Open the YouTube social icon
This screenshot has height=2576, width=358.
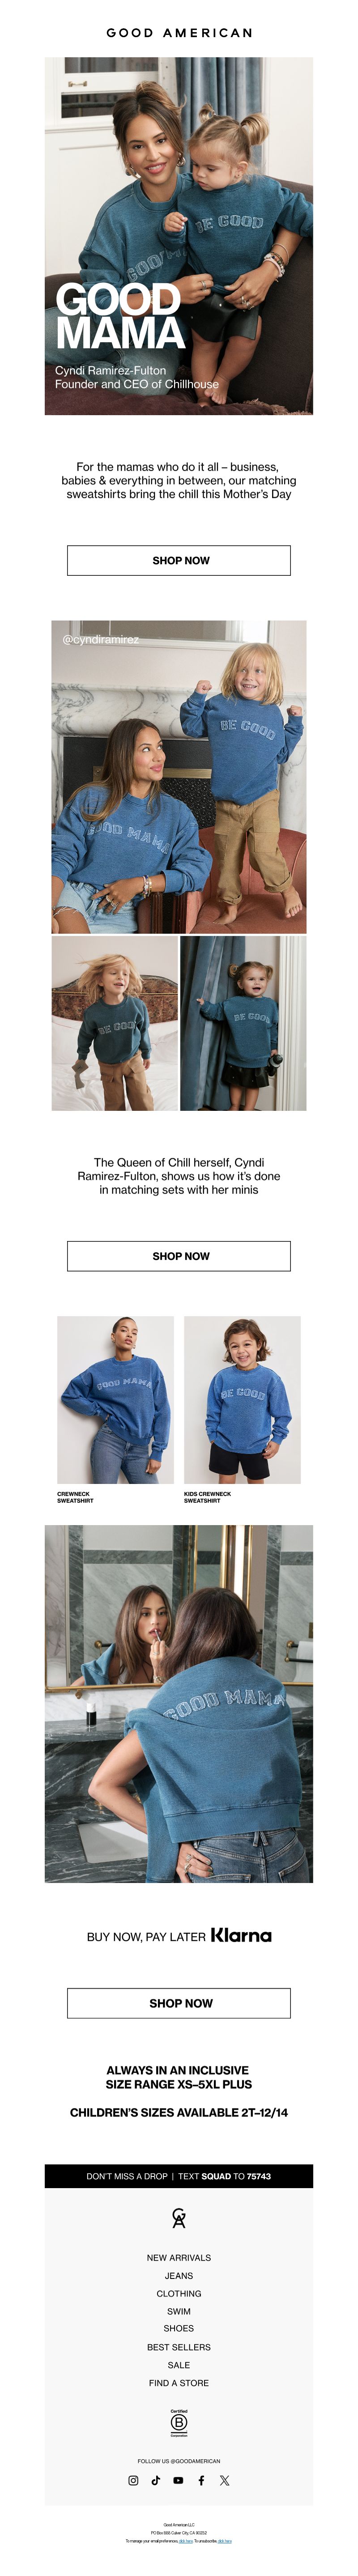tap(178, 2481)
